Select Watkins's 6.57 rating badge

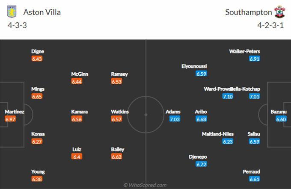pos(116,119)
